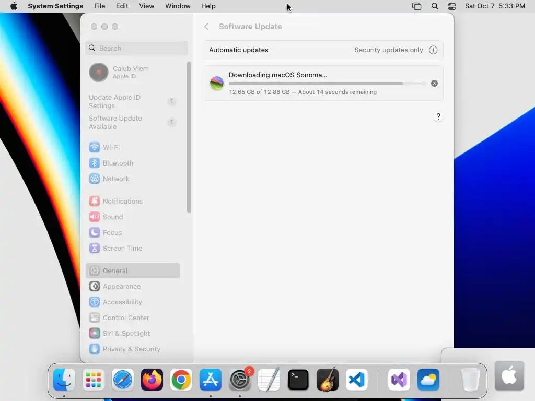535x401 pixels.
Task: Open Update Apple ID Settings item
Action: [132, 102]
